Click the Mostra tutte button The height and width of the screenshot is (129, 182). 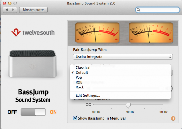[x=33, y=10]
